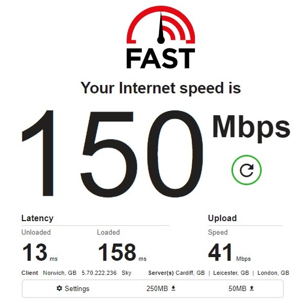
Task: Click the Norwich, GB client location
Action: coord(60,273)
